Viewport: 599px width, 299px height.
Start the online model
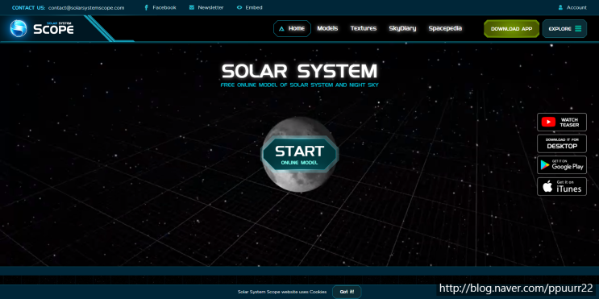click(x=300, y=154)
